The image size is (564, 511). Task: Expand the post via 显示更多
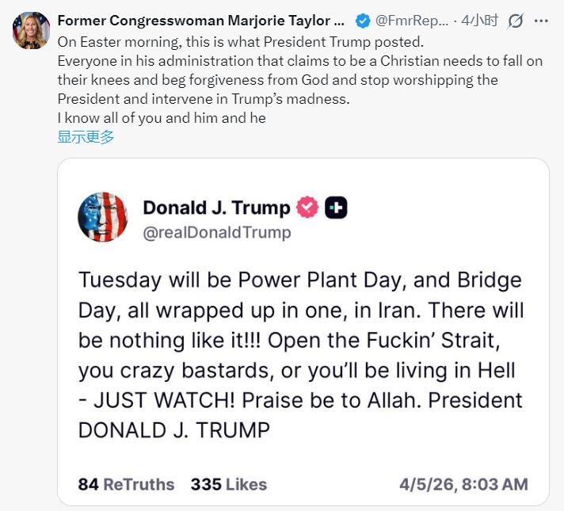pos(86,136)
